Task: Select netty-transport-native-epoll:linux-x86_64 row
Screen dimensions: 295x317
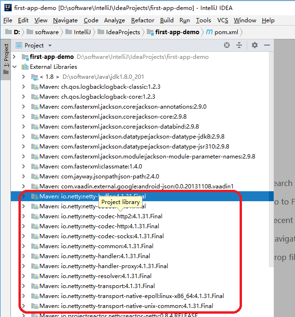Action: 142,296
